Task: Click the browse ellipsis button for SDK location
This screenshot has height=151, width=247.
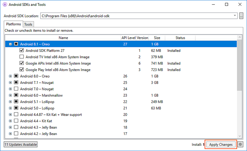Action: [241, 16]
